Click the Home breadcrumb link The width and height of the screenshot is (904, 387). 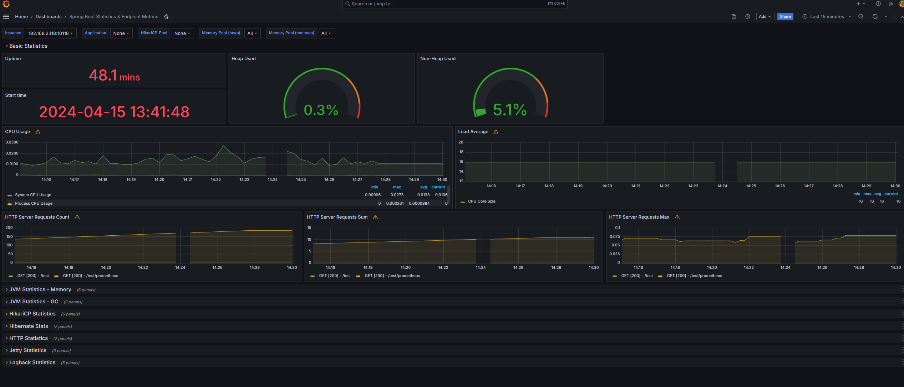pyautogui.click(x=21, y=17)
